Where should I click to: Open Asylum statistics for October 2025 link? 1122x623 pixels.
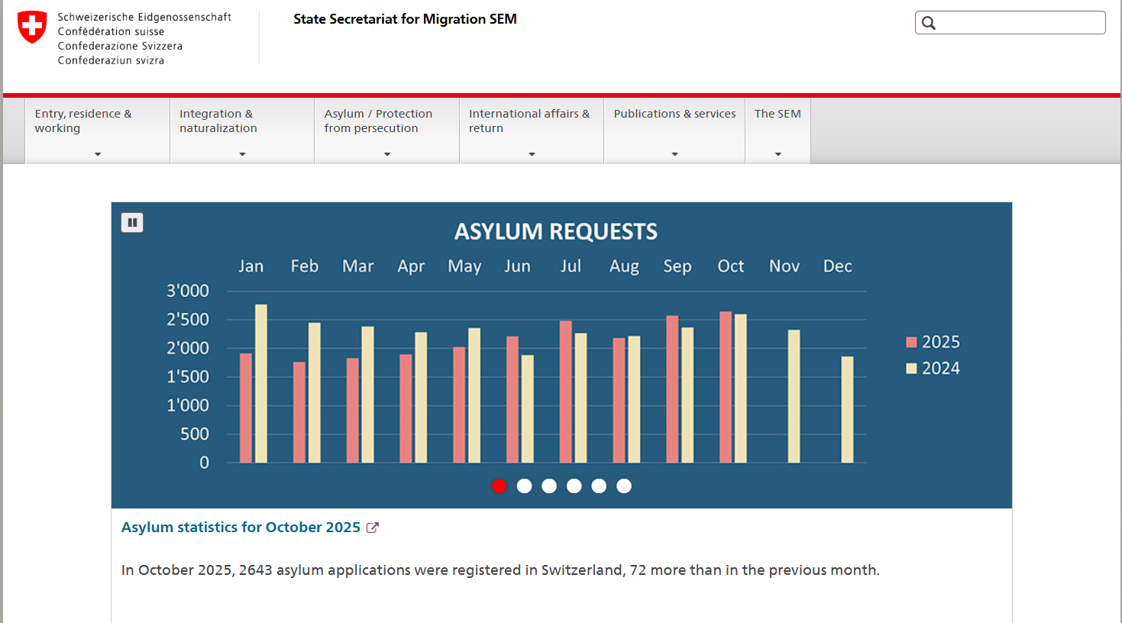coord(241,528)
